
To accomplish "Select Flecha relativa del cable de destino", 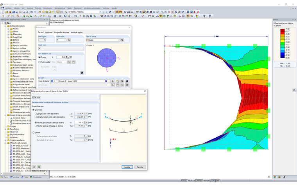I will (x=36, y=126).
